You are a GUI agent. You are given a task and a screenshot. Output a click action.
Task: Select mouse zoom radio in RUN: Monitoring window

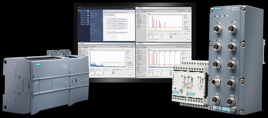pyautogui.click(x=184, y=27)
